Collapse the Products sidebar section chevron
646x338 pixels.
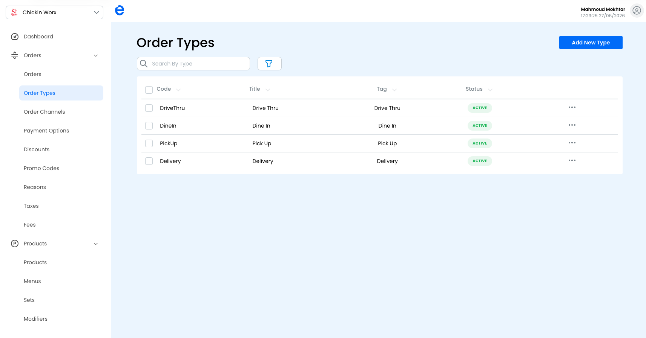click(x=96, y=244)
